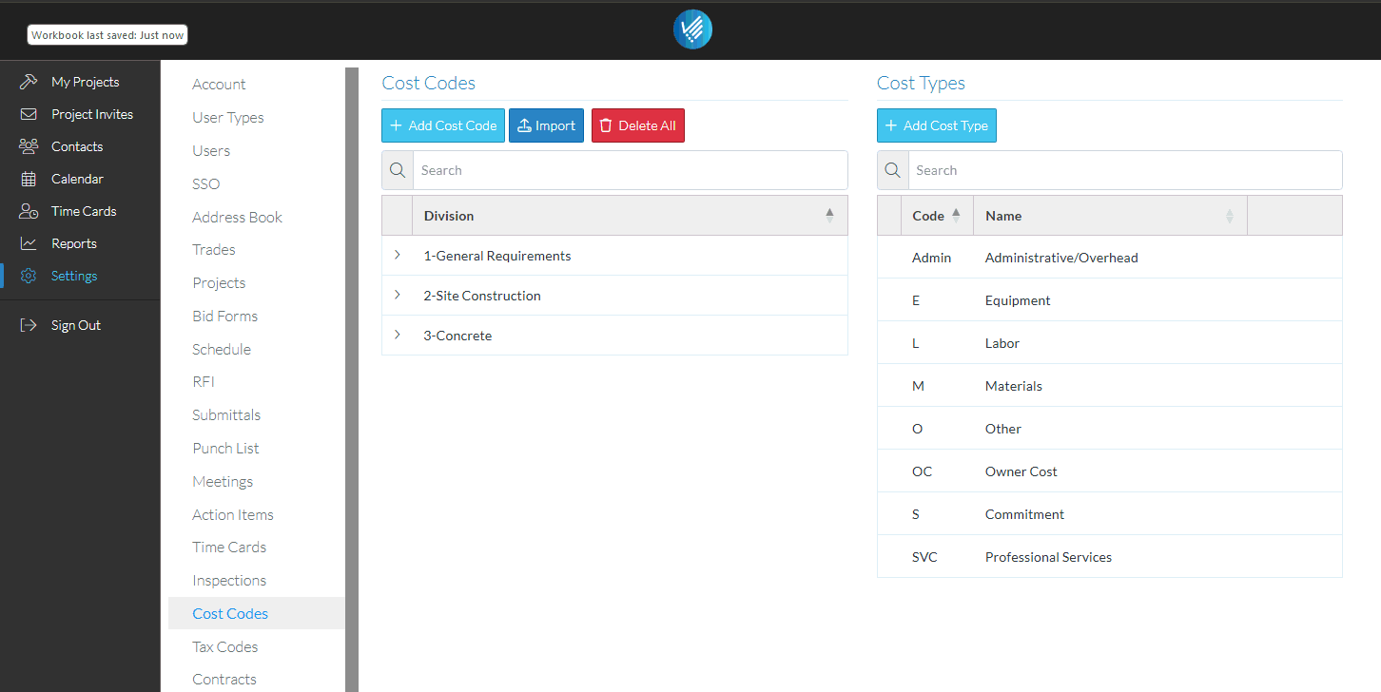Sort Cost Types by Name arrow
Screen dimensions: 1381x692
[1230, 216]
